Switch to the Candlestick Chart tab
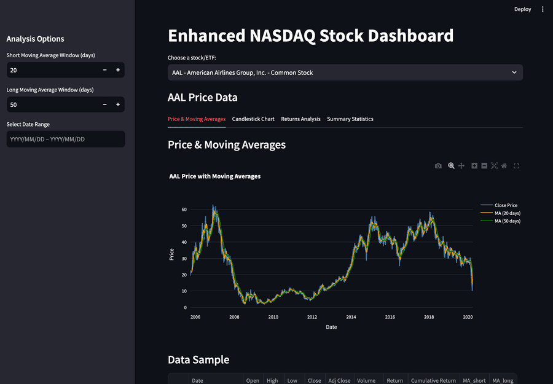The height and width of the screenshot is (384, 553). 253,119
